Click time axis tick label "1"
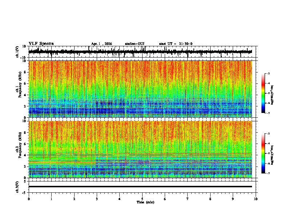 point(52,199)
